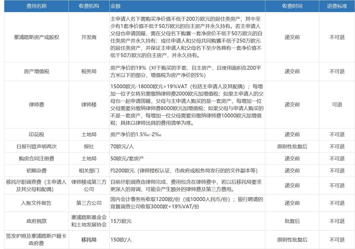This screenshot has width=355, height=249.
Task: Click the 律师费 fee name cell
Action: 37,105
